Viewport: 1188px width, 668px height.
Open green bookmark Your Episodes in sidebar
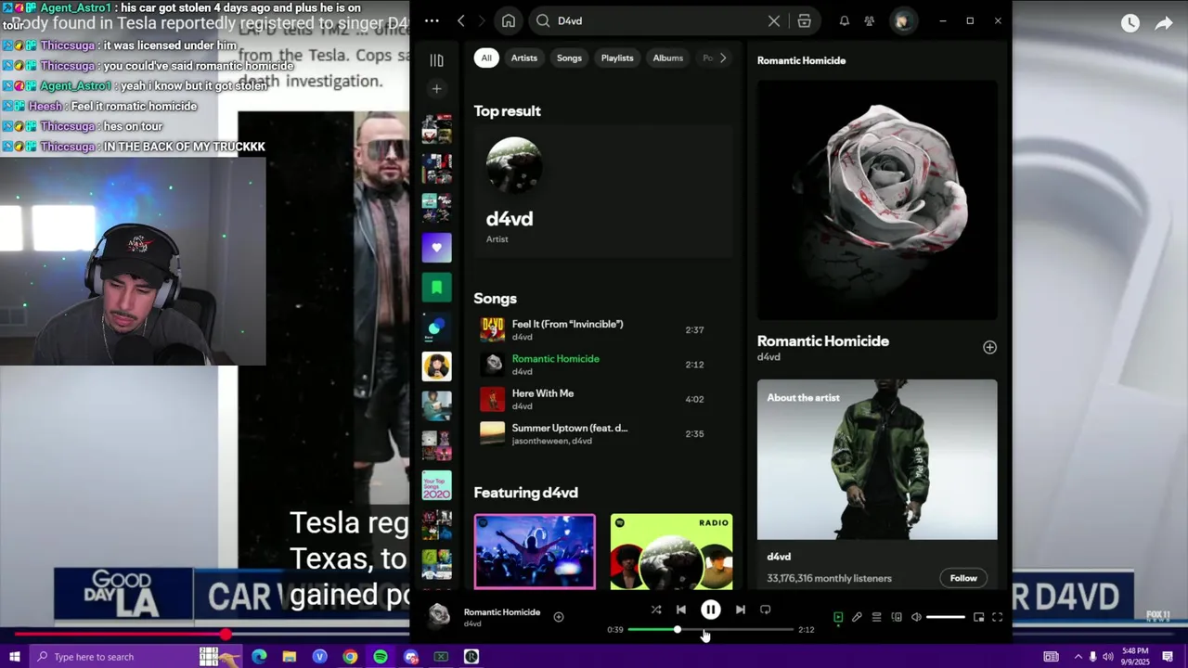pos(436,288)
